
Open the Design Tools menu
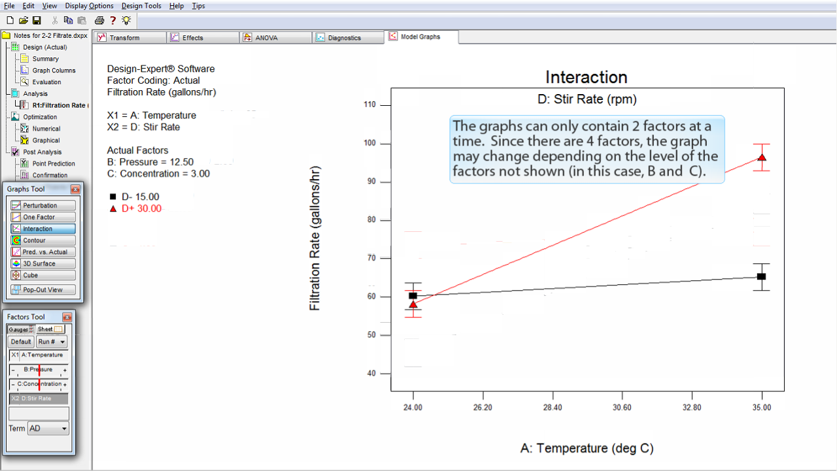tap(141, 6)
